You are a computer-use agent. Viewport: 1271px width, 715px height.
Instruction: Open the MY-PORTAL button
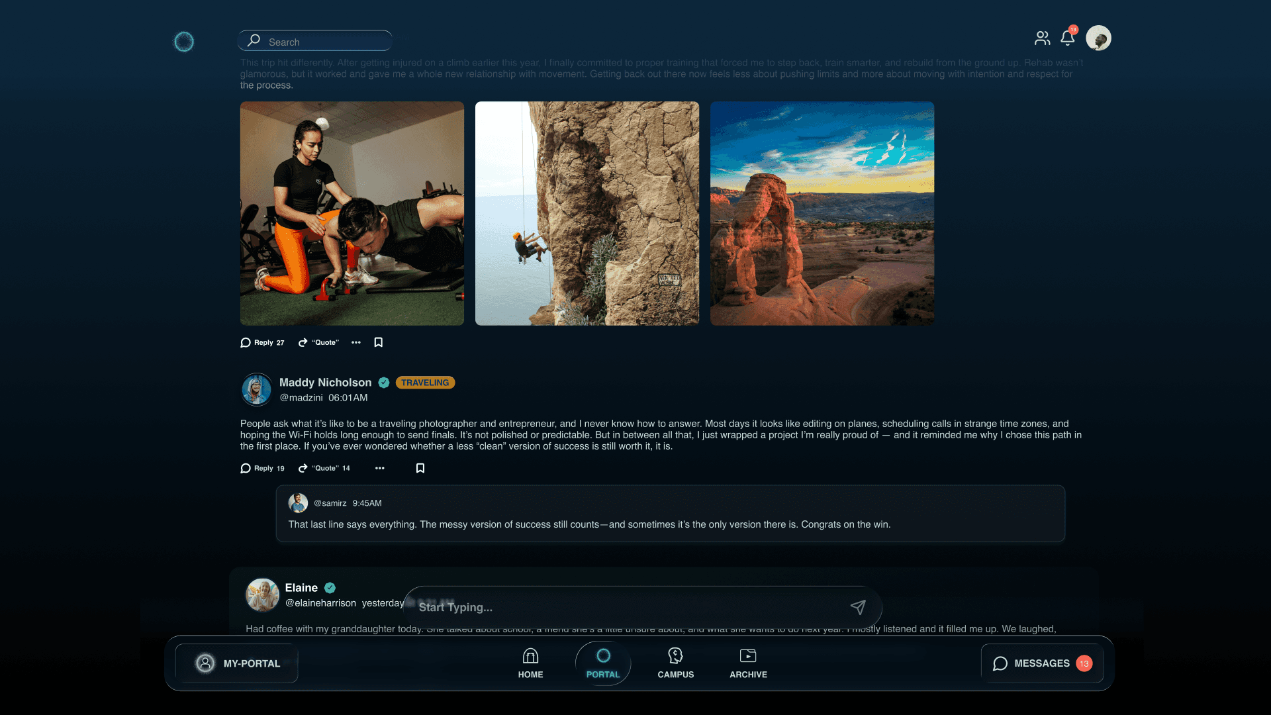(237, 663)
